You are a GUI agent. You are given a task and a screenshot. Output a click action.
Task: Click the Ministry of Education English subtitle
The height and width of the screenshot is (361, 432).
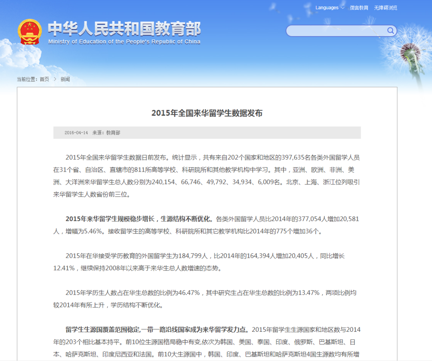(124, 42)
